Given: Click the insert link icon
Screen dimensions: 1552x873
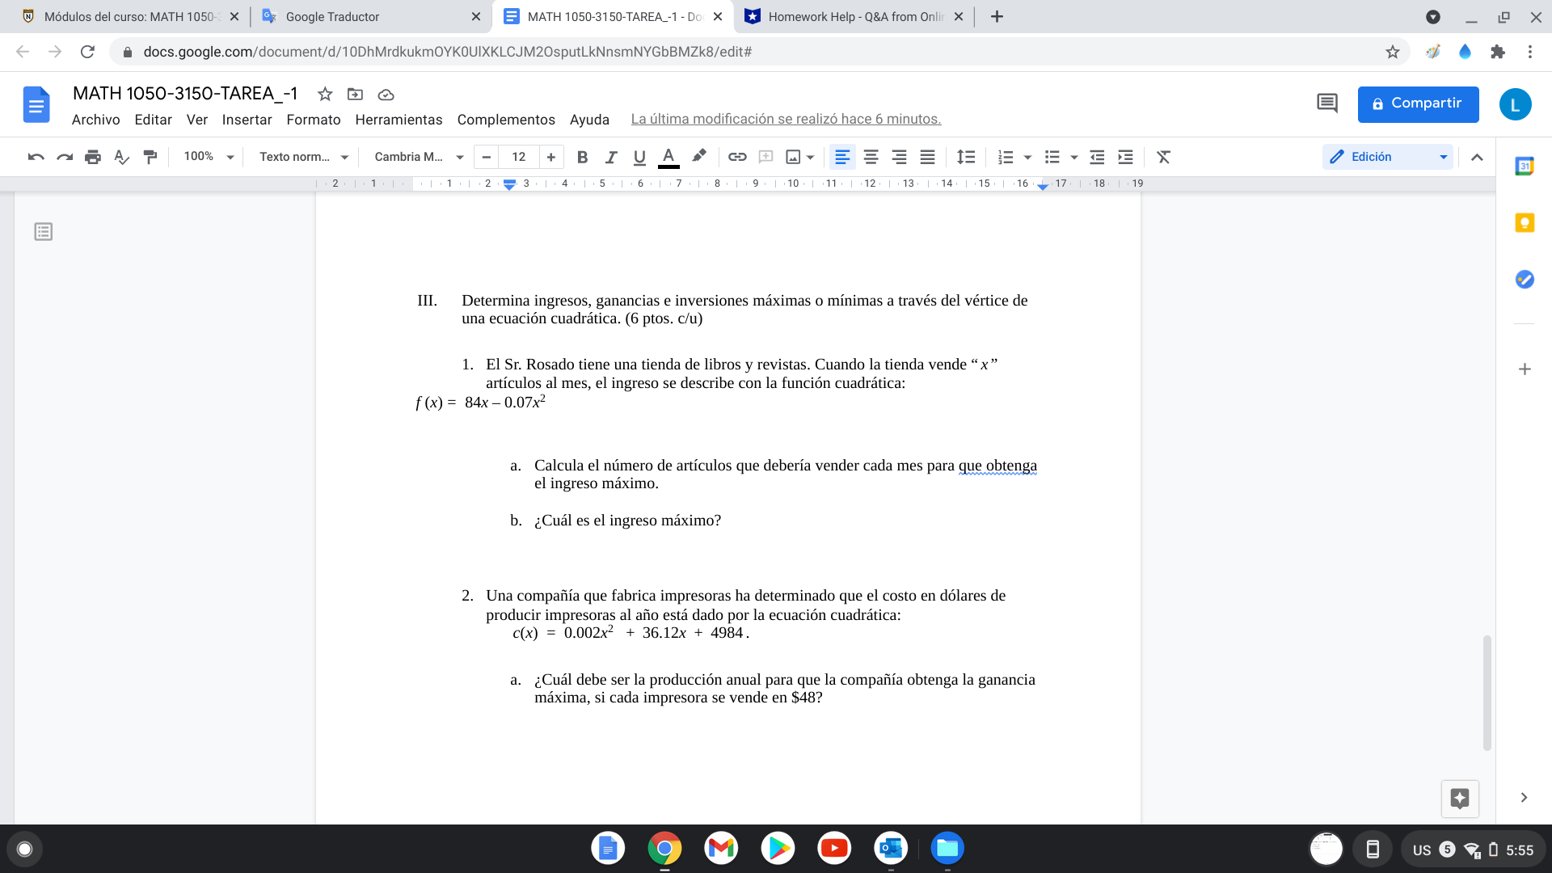Looking at the screenshot, I should 736,157.
